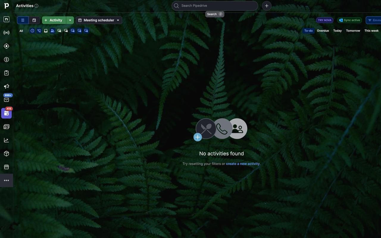Switch to list view
The width and height of the screenshot is (381, 238).
tap(23, 20)
